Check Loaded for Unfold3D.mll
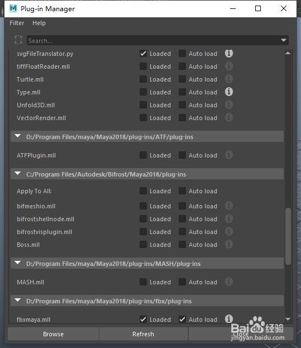The height and width of the screenshot is (348, 301). click(x=143, y=105)
